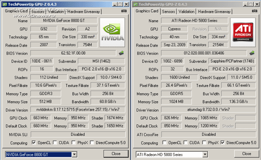This screenshot has width=261, height=160.
Task: Click the Transistors value 2154M
Action: pos(218,45)
